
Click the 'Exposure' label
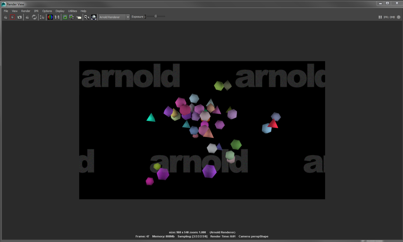coord(138,17)
